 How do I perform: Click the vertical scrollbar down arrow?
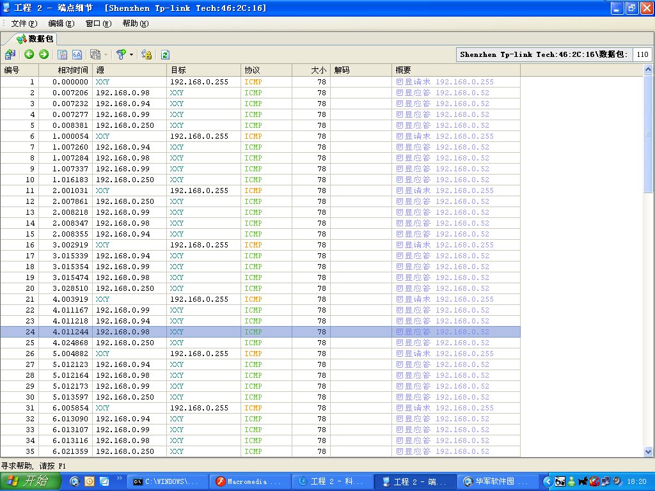pyautogui.click(x=648, y=451)
